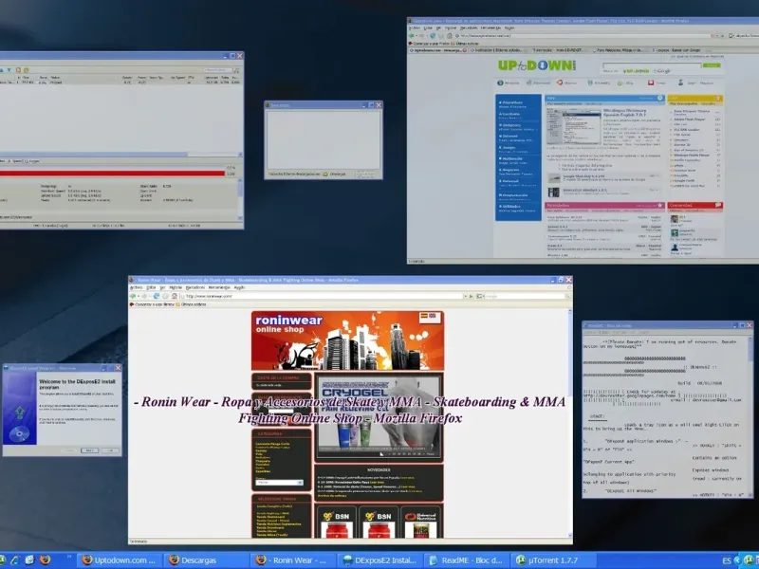
Task: Reload page in Ronin Wear Firefox window
Action: 157,296
